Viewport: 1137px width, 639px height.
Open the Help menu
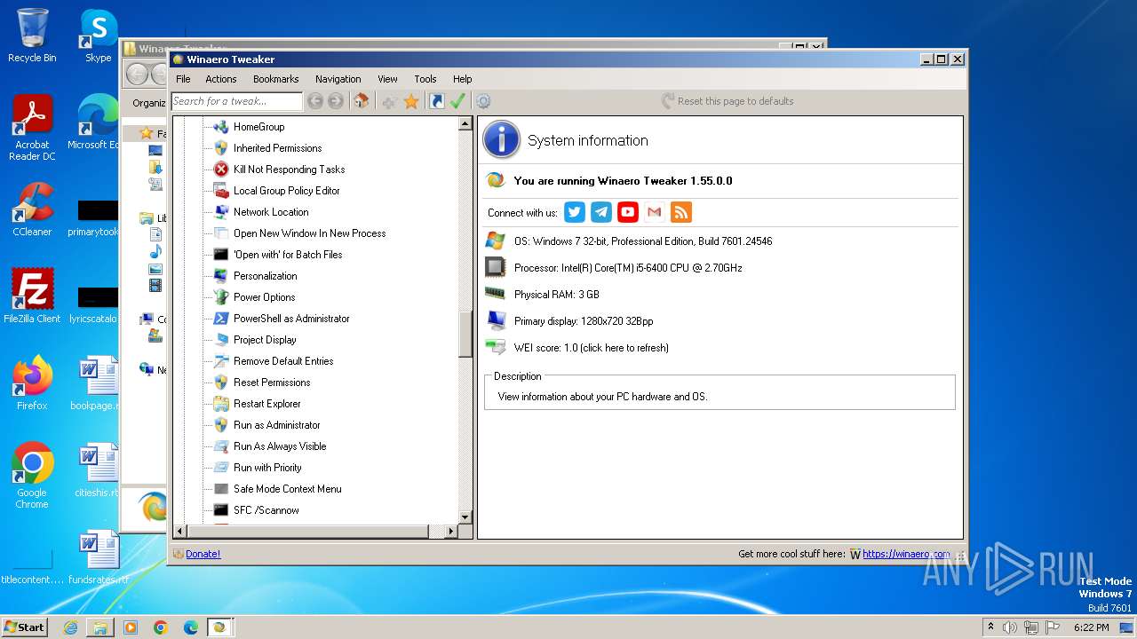tap(462, 79)
